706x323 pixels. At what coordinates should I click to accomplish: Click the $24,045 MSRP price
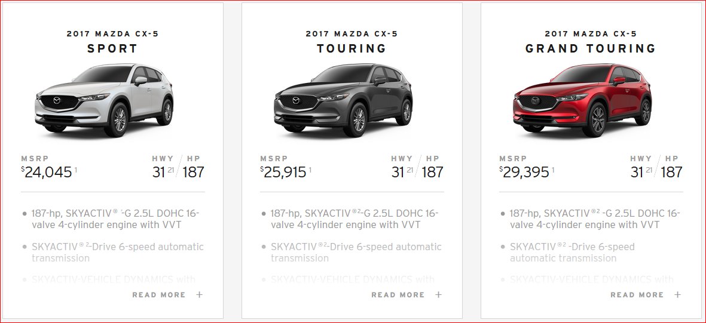click(47, 172)
